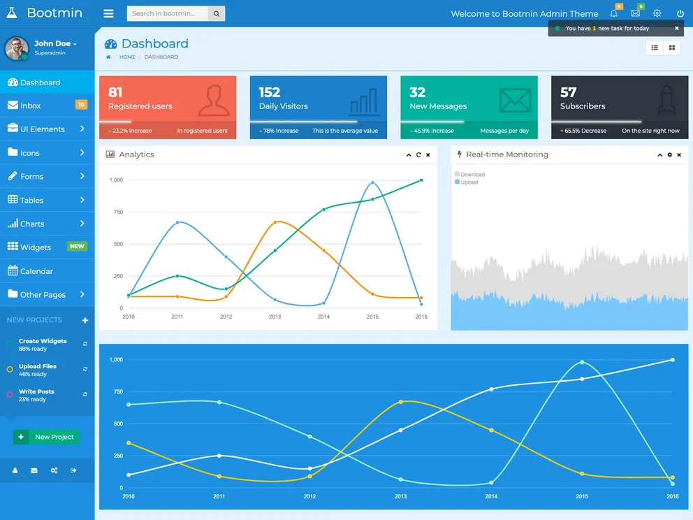This screenshot has height=520, width=693.
Task: Open the Inbox menu item
Action: click(x=31, y=106)
